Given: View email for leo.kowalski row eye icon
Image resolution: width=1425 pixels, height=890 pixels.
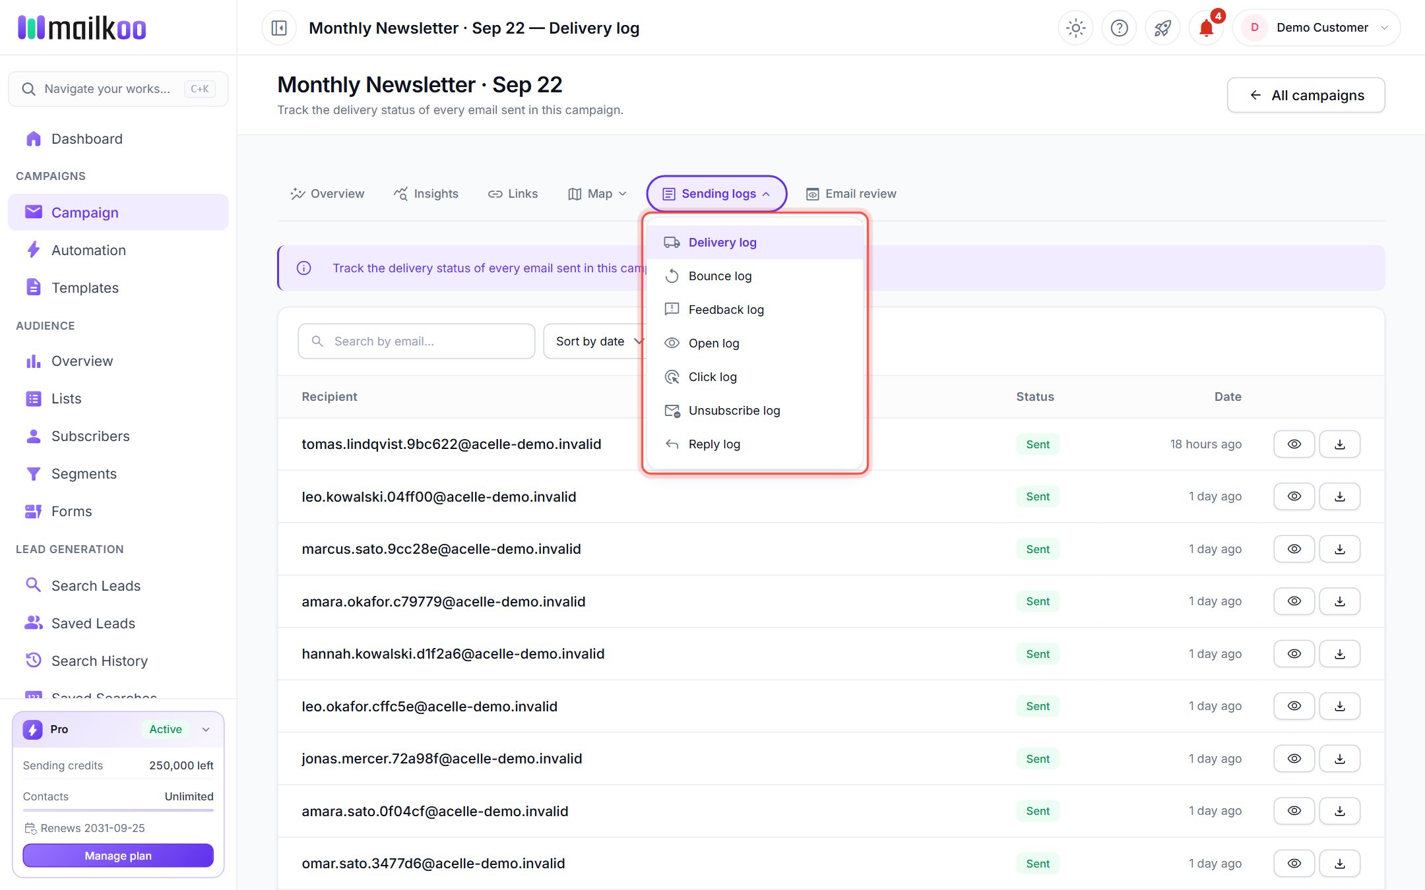Looking at the screenshot, I should pos(1294,496).
